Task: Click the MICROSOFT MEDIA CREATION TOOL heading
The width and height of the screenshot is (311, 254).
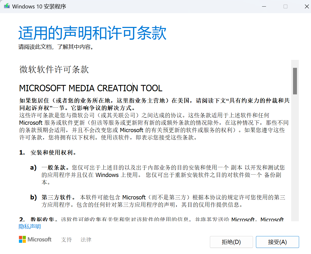Action: click(91, 88)
